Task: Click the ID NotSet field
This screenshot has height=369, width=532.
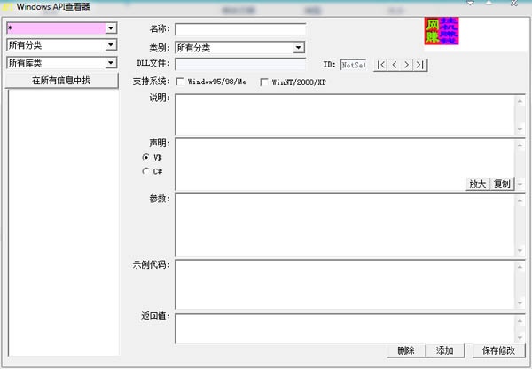Action: 353,65
